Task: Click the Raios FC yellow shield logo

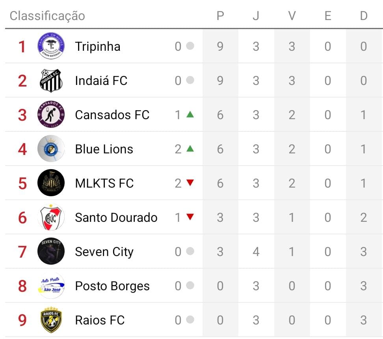Action: 51,320
